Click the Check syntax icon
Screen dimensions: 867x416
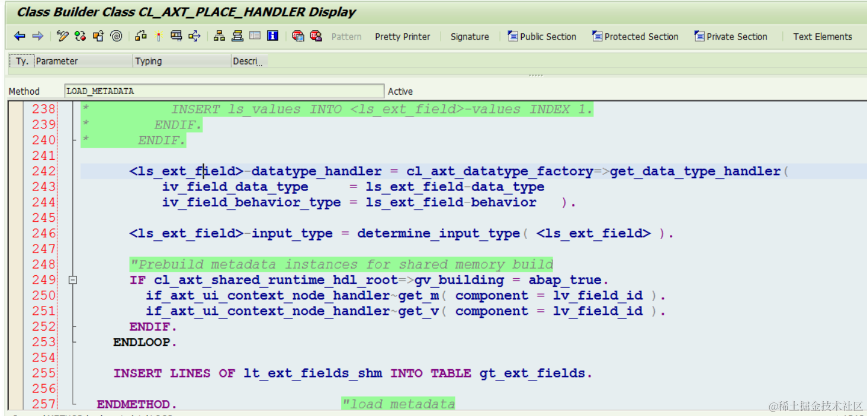click(140, 37)
